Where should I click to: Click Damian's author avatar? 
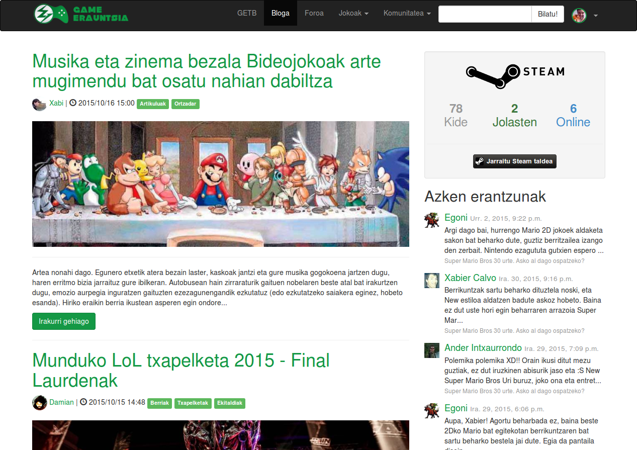point(39,403)
